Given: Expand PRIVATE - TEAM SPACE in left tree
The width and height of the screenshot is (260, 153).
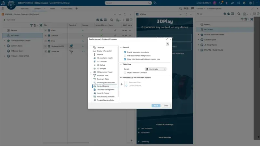Looking at the screenshot, I should tap(5, 56).
